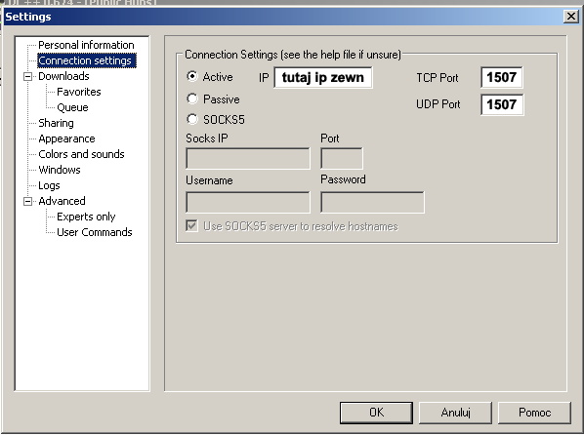Open the Sharing settings page

click(56, 123)
